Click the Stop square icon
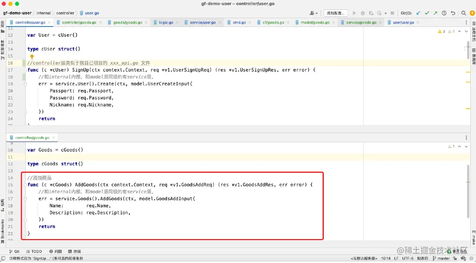476x263 pixels. [x=392, y=13]
